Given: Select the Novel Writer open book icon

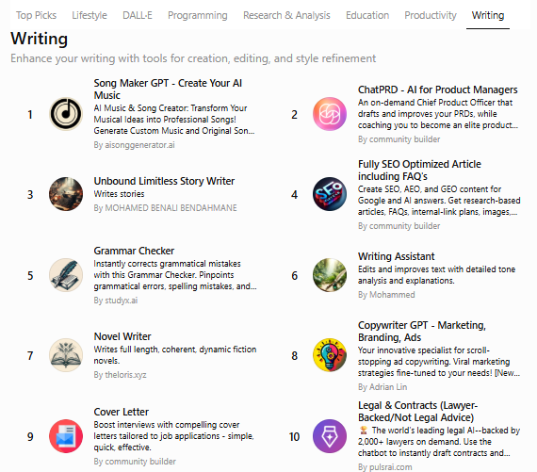Looking at the screenshot, I should click(x=66, y=355).
